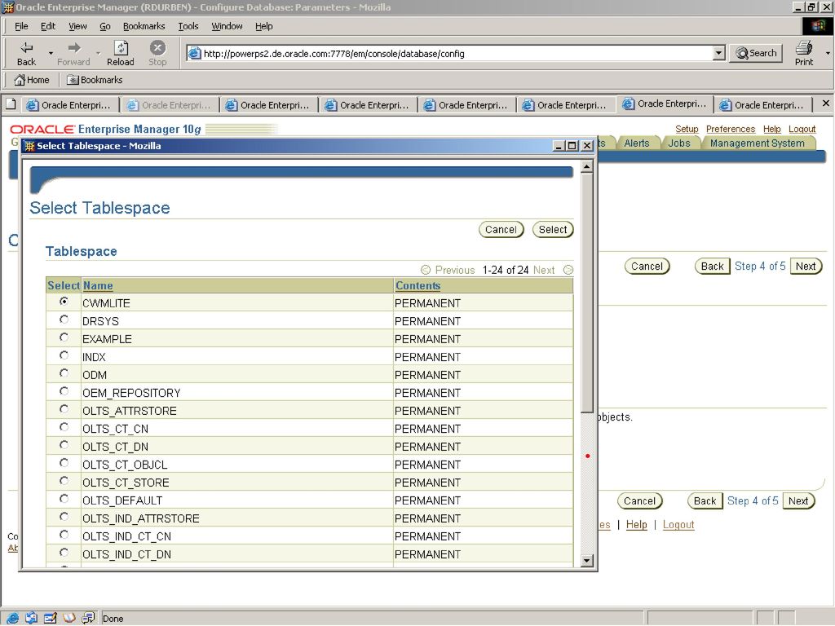Open the Preferences link in the header
The height and width of the screenshot is (626, 835).
tap(731, 129)
